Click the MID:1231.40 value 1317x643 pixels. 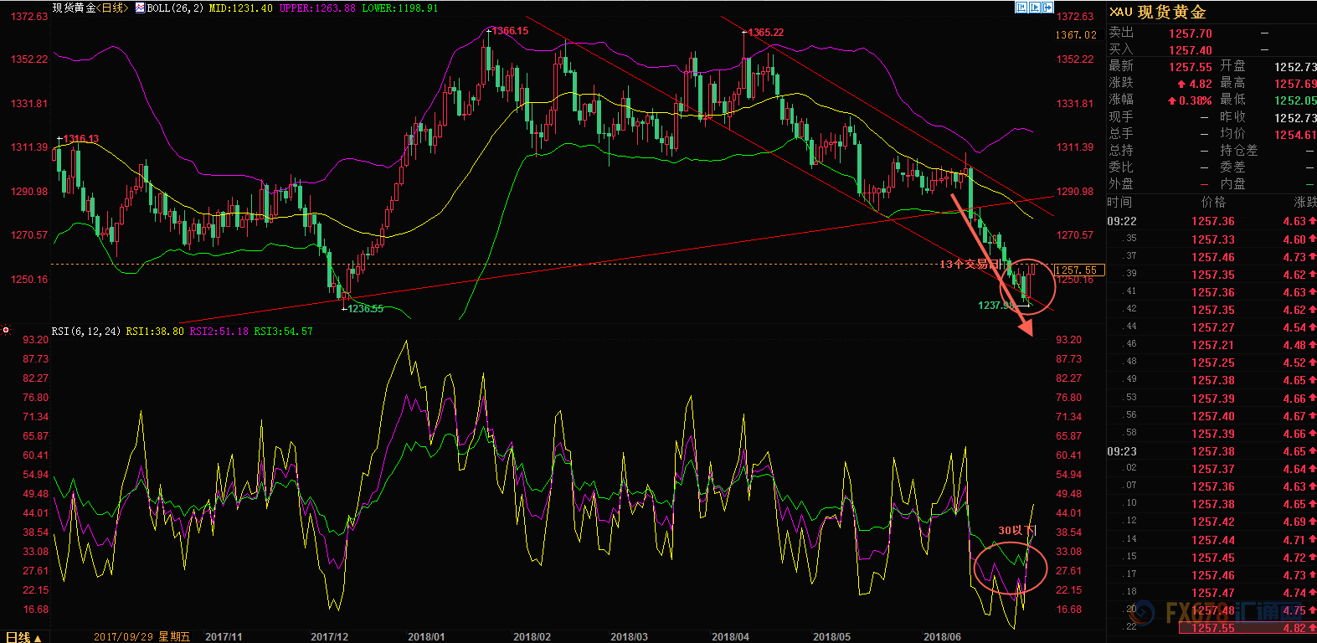click(241, 8)
